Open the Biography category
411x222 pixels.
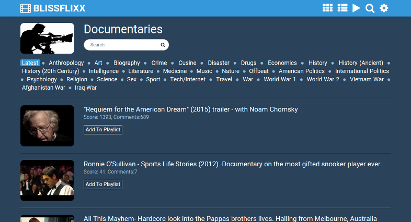(127, 63)
